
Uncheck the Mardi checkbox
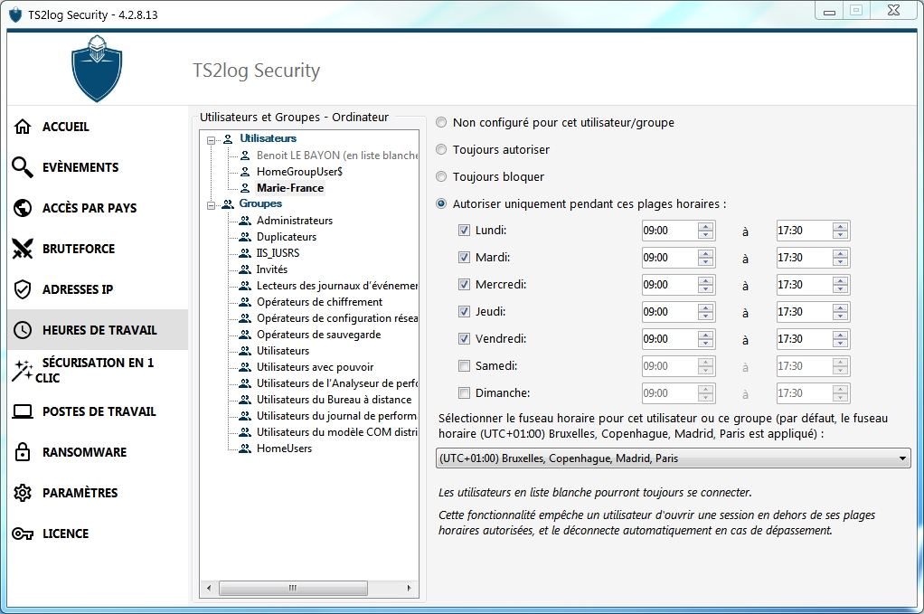point(465,258)
